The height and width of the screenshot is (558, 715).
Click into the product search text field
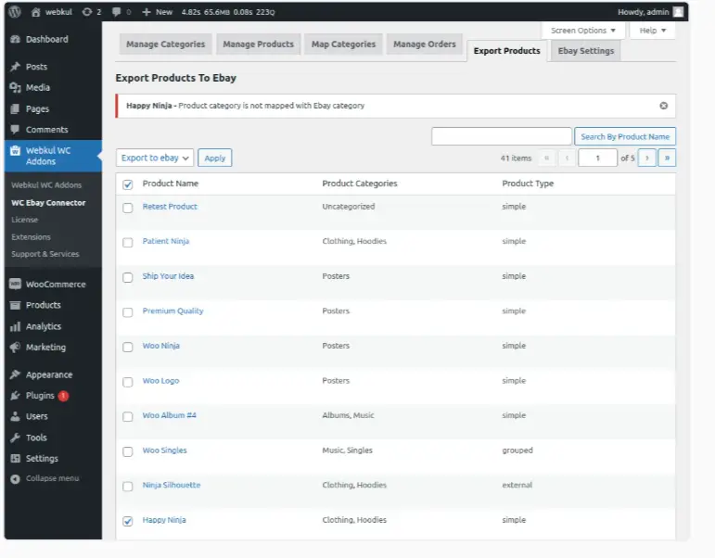[501, 136]
